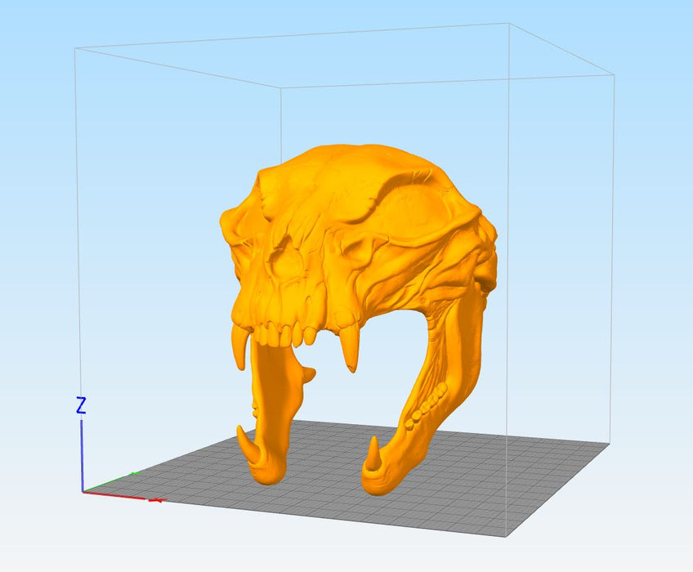Click the small spur inside the jaw
This screenshot has height=572, width=693.
(x=308, y=374)
